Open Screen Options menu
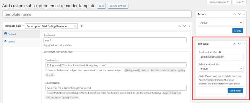The image size is (250, 103). (x=219, y=2)
